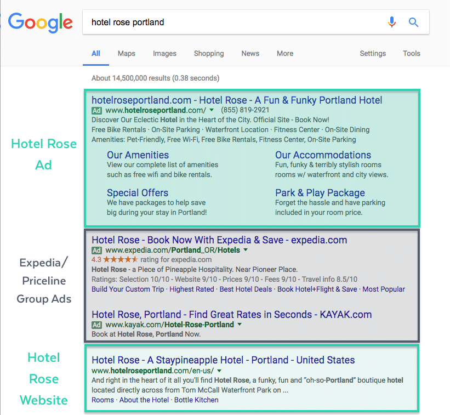Viewport: 450px width, 415px height.
Task: Open the 'Highest Rated' link
Action: (192, 289)
